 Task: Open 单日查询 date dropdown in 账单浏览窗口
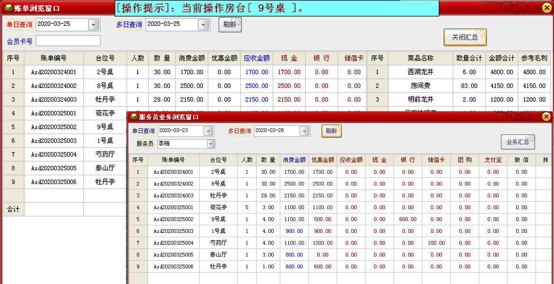94,24
